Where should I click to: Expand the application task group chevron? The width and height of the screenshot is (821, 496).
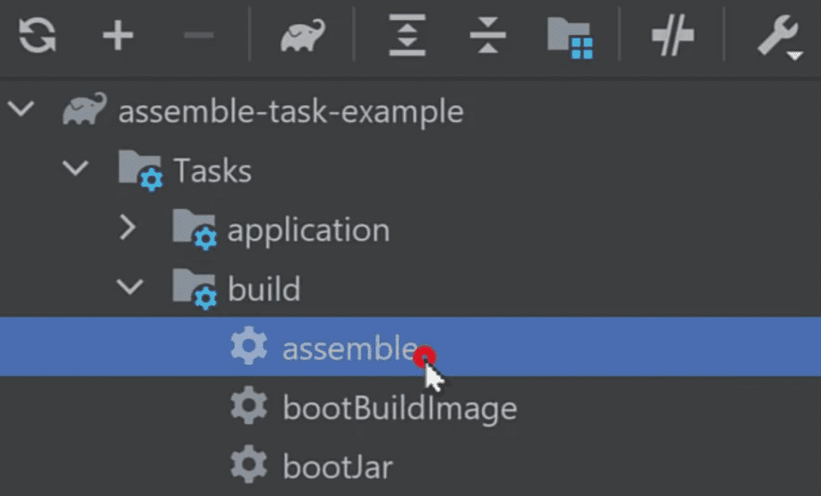click(128, 228)
